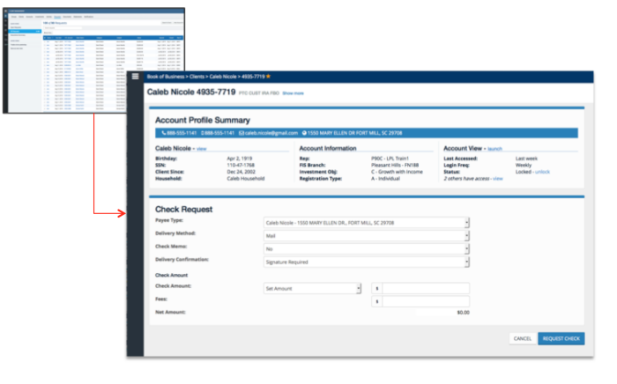Image resolution: width=617 pixels, height=384 pixels.
Task: Select the underlined tab in background requests window
Action: tap(57, 17)
